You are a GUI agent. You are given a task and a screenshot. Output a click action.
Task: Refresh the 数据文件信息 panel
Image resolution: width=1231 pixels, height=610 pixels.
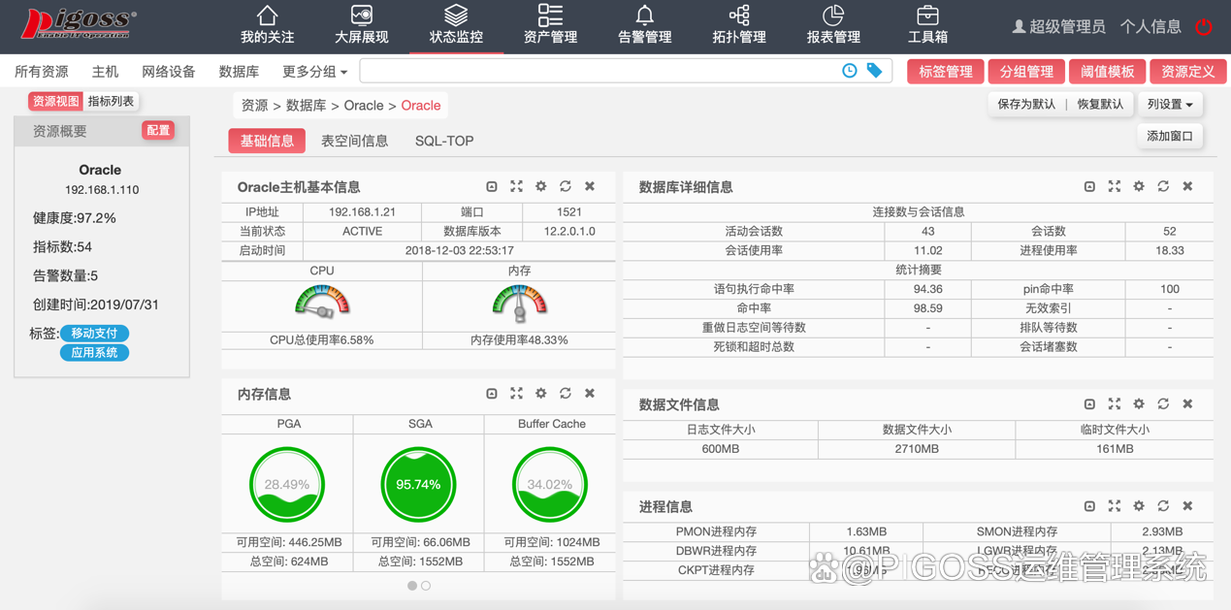pyautogui.click(x=1163, y=404)
